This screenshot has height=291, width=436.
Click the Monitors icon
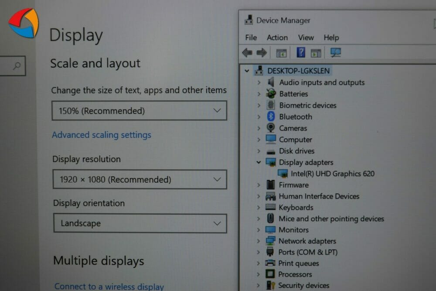coord(270,229)
